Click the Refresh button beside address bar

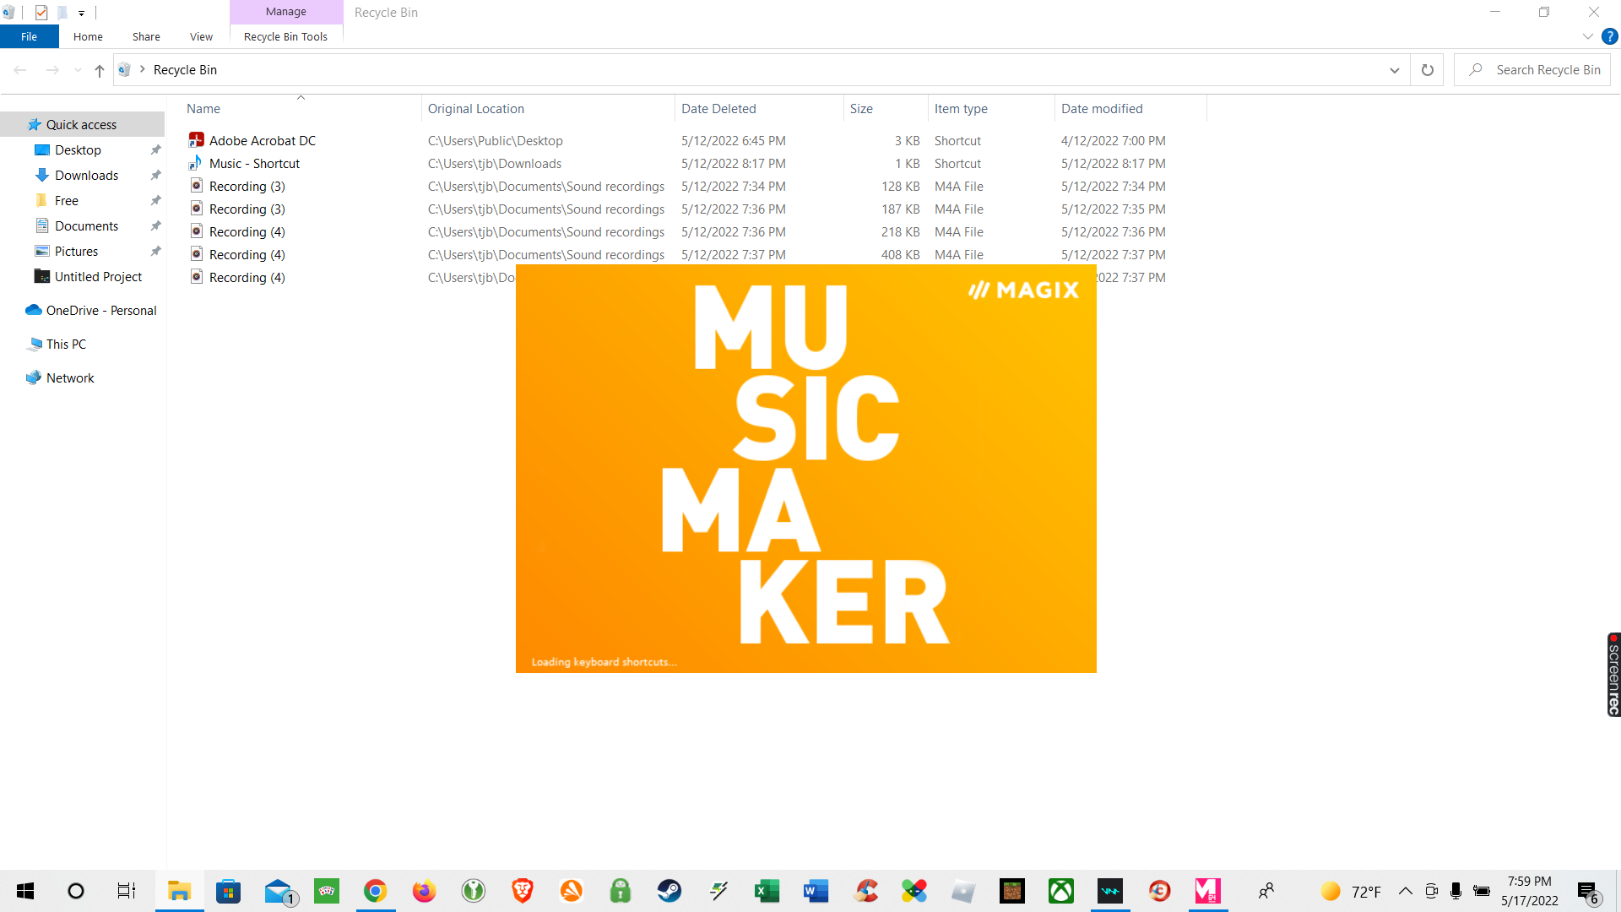coord(1427,70)
